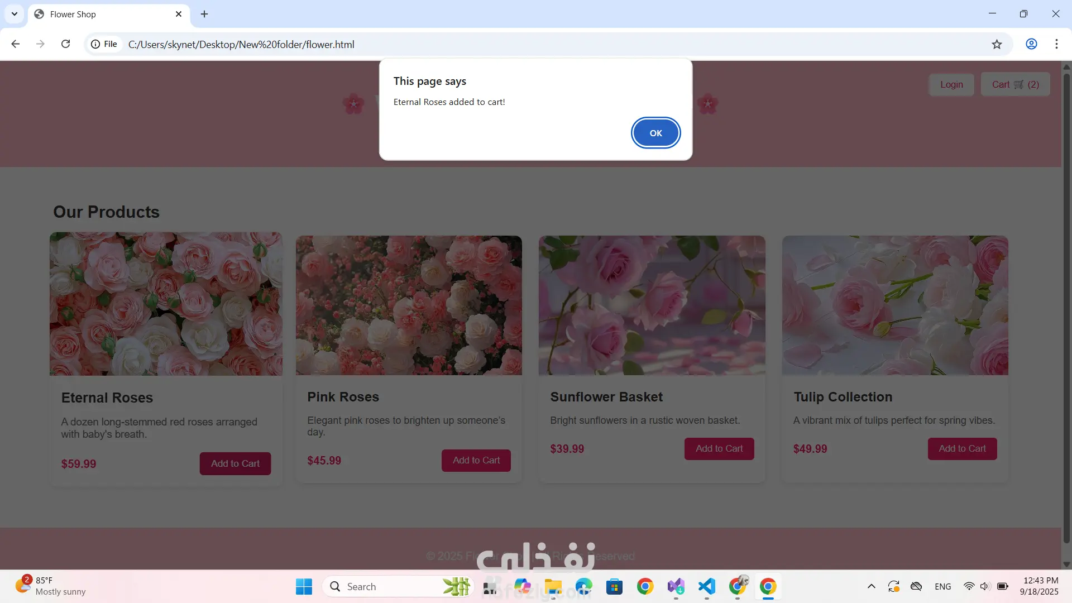1072x603 pixels.
Task: Open File Explorer from taskbar
Action: click(553, 586)
